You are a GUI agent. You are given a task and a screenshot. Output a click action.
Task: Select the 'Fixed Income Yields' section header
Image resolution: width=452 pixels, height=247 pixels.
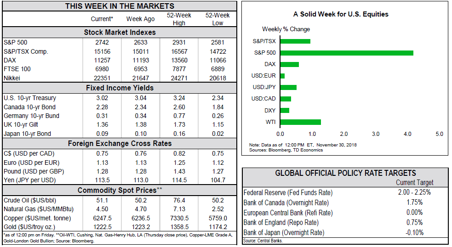(x=120, y=88)
